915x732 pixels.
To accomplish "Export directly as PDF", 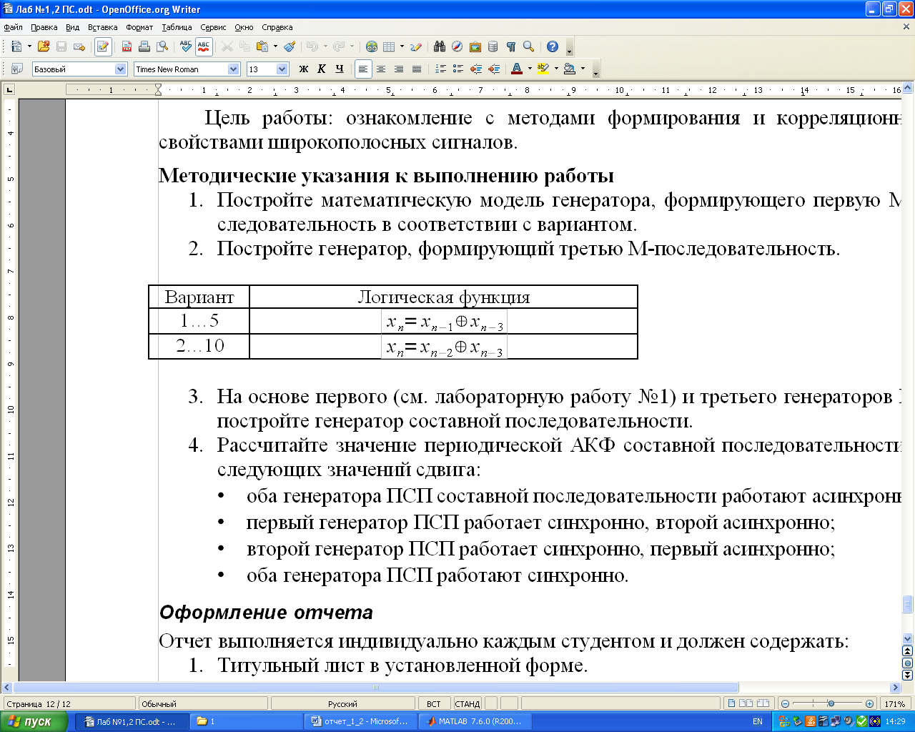I will coord(127,46).
